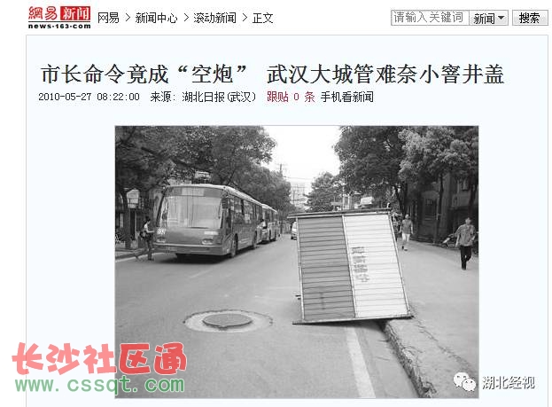Click the breadcrumb arrow before 正文
Screen dimensions: 552x407
245,18
